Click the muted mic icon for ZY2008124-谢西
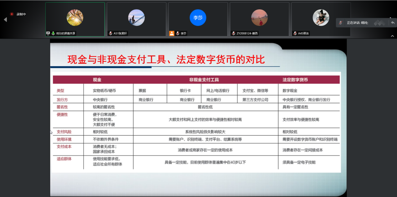 [x=233, y=33]
